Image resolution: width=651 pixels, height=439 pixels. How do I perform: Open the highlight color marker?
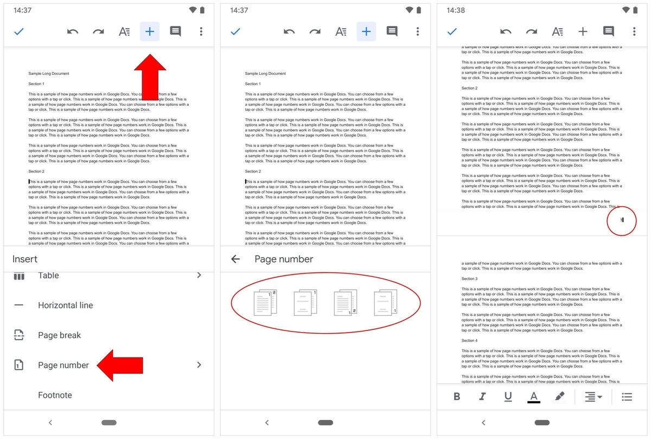pyautogui.click(x=560, y=397)
